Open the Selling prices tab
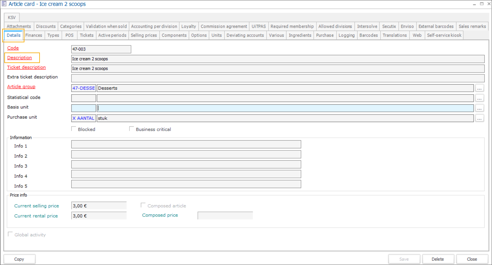Image resolution: width=492 pixels, height=265 pixels. [x=144, y=35]
